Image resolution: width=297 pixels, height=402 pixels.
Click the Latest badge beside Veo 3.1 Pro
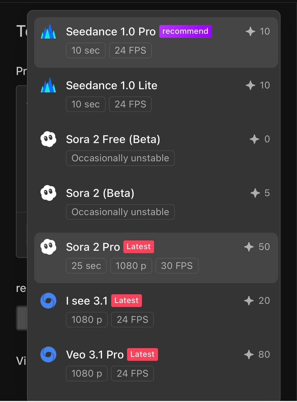[x=142, y=354]
